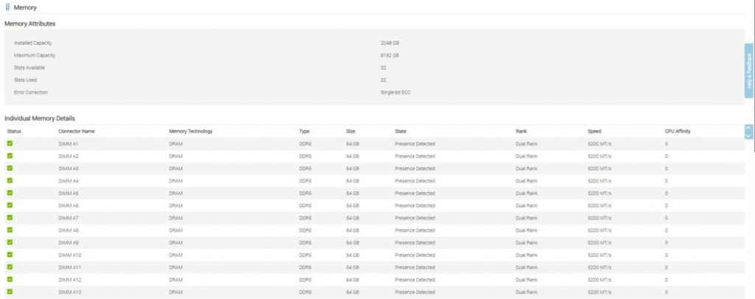Screen dimensions: 755x299
Task: Collapse the Memory Attributes section
Action: (x=29, y=24)
